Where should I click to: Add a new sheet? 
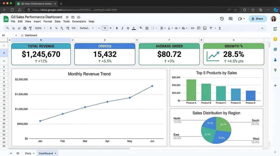[11, 153]
